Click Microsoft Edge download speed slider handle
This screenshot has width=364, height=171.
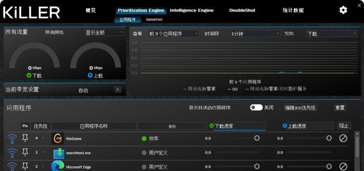[257, 166]
